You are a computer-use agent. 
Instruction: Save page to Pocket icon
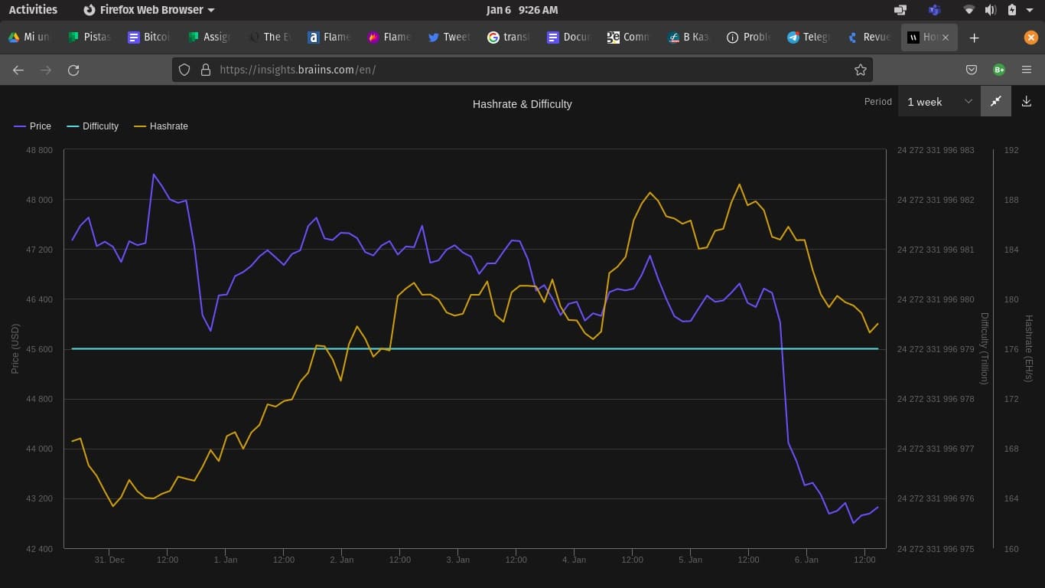click(x=972, y=70)
